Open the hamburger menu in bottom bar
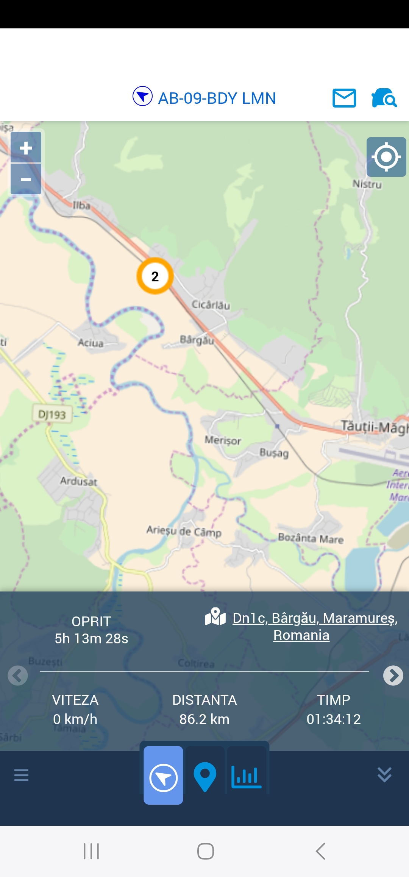Screen dimensions: 409x877 point(21,775)
